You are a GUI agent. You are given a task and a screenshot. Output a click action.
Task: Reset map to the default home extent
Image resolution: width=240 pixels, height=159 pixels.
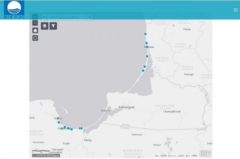coord(35,30)
